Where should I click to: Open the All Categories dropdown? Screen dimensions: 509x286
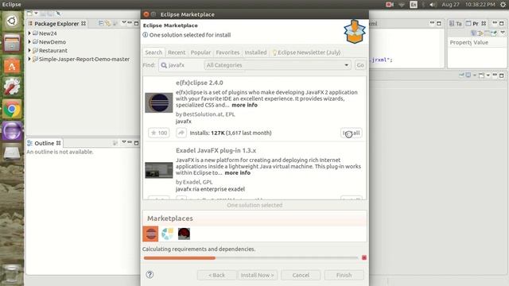278,65
